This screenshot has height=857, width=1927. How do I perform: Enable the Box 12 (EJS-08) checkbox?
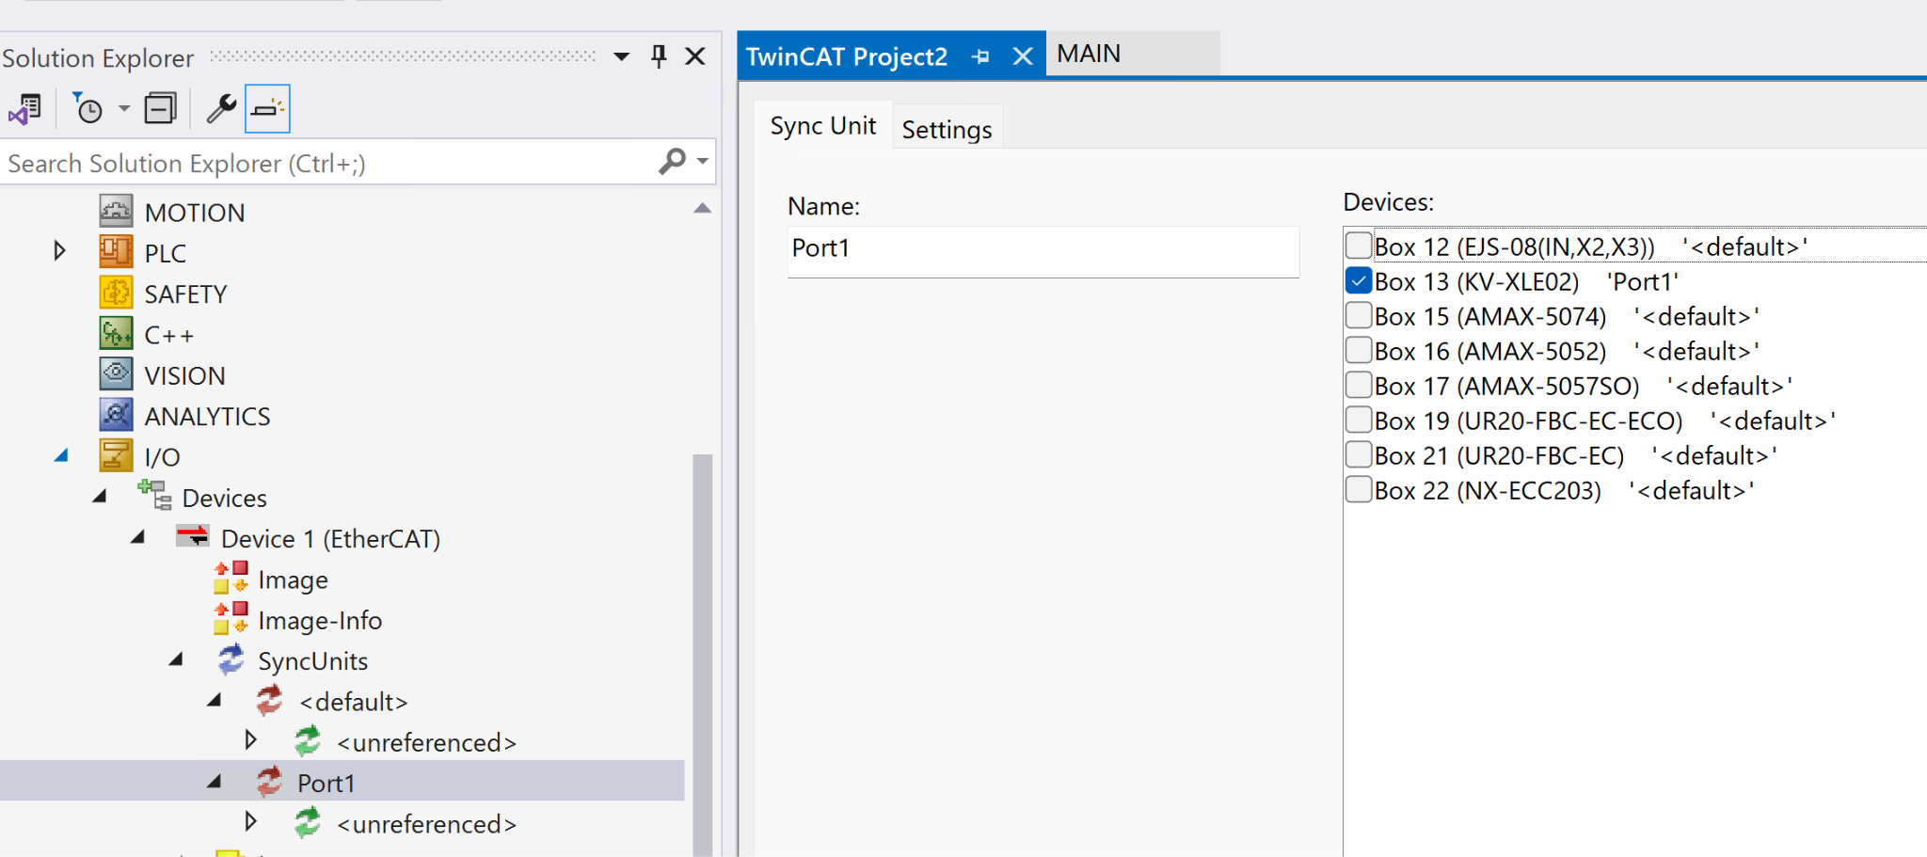(x=1358, y=246)
